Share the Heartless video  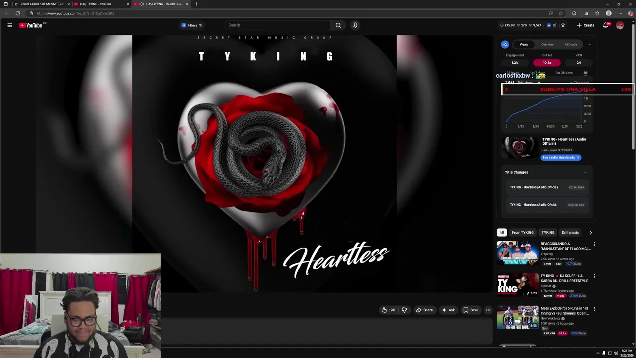click(x=424, y=310)
